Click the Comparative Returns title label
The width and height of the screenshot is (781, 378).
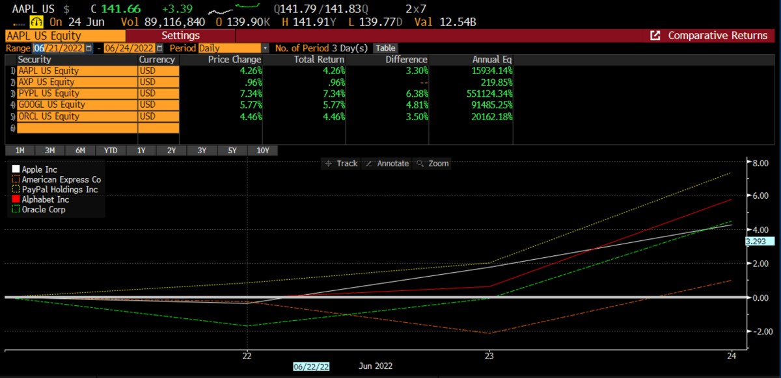tap(717, 35)
